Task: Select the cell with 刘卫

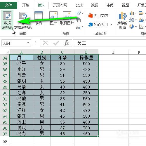Action: (22, 122)
